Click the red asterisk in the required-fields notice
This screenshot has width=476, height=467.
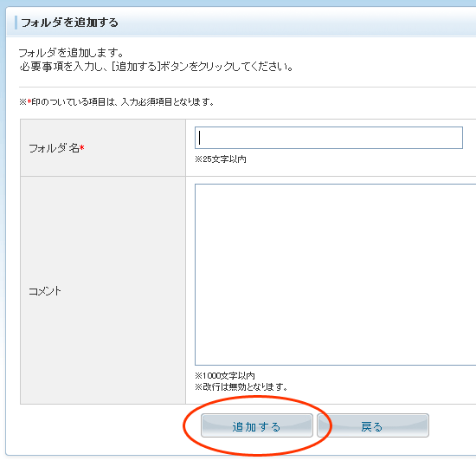click(29, 101)
